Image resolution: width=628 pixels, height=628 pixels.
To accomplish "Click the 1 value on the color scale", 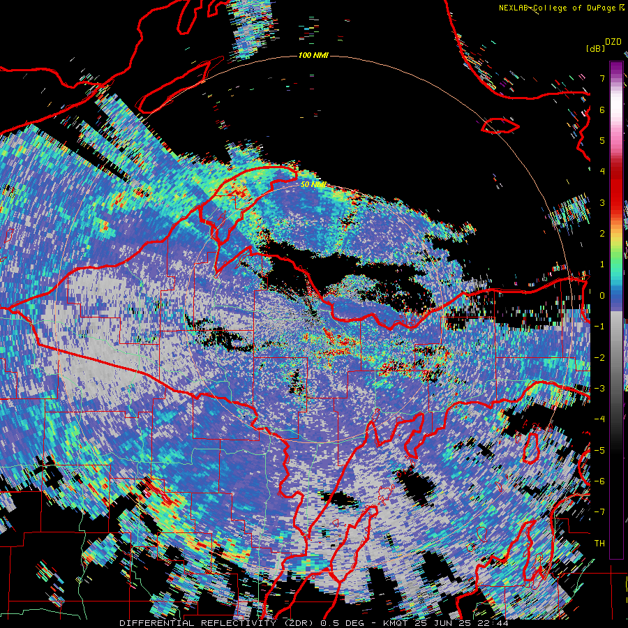I will point(602,264).
